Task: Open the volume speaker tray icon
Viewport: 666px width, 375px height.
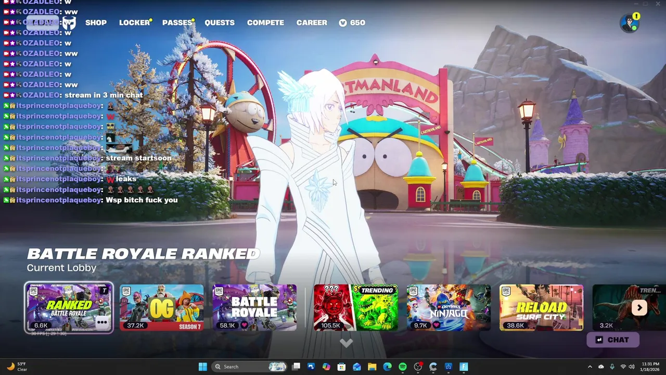Action: tap(631, 367)
